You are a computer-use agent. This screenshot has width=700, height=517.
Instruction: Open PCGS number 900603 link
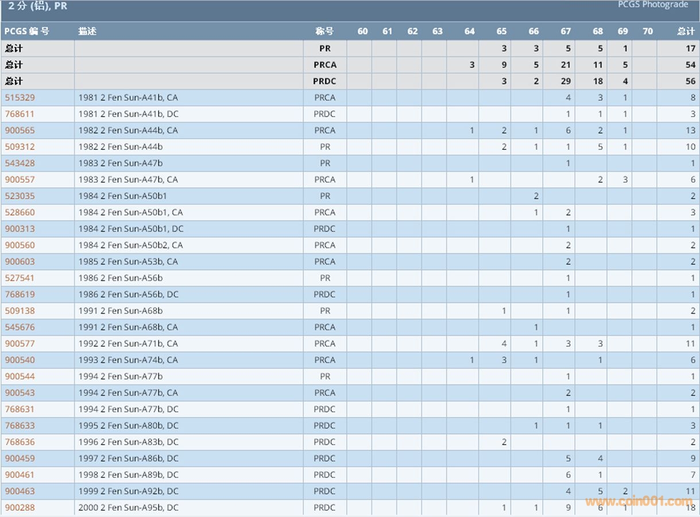pos(20,261)
